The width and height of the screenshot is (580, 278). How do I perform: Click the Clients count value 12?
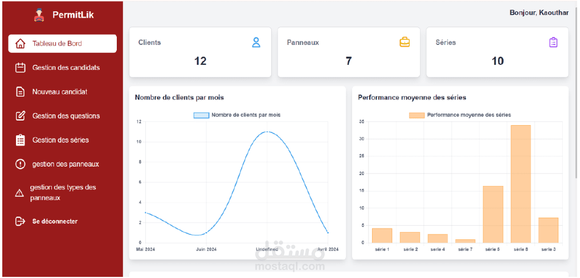pos(200,61)
